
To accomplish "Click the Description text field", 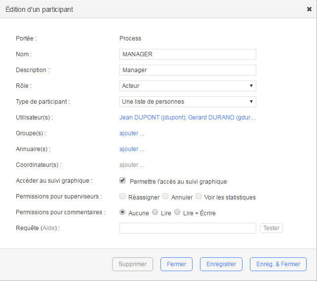I will click(188, 70).
